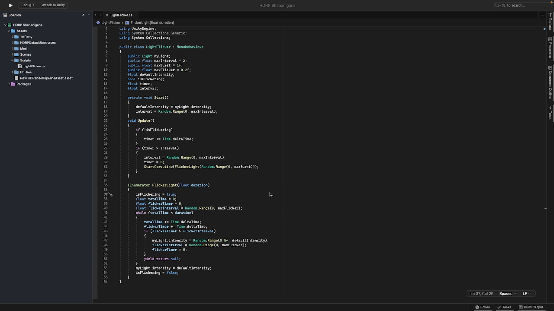Open the Errors pad
Screen dimensions: 554x311
[x=483, y=307]
